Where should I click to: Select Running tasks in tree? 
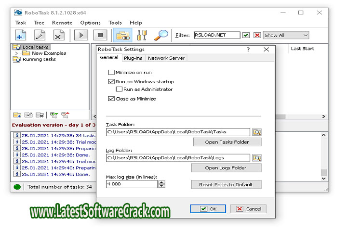tap(39, 60)
